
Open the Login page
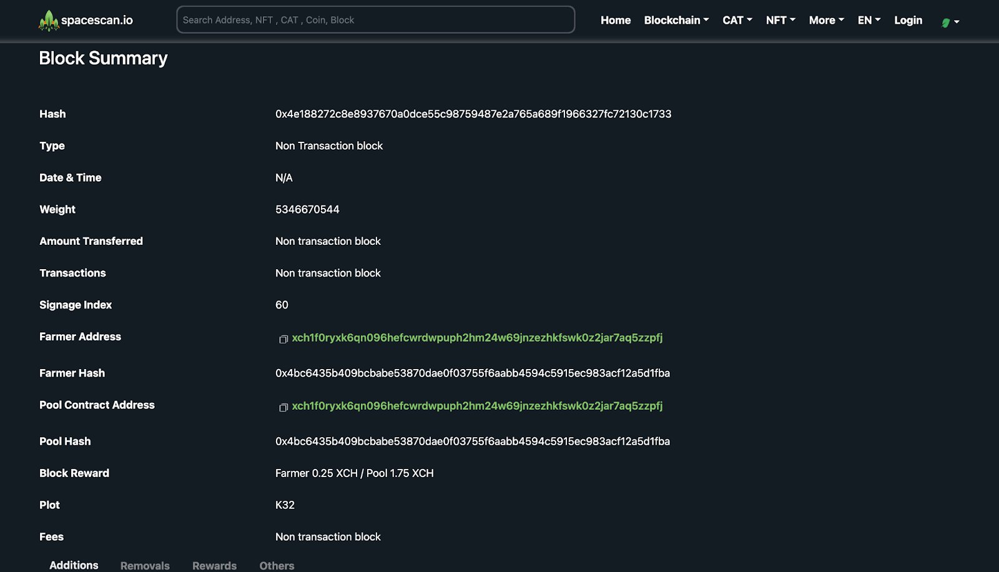point(908,20)
